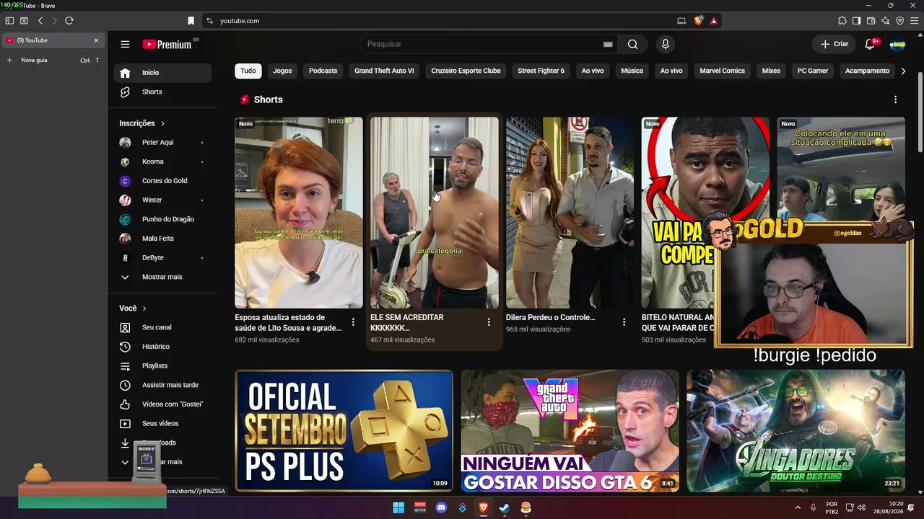
Task: Open Discord from the taskbar
Action: point(441,508)
